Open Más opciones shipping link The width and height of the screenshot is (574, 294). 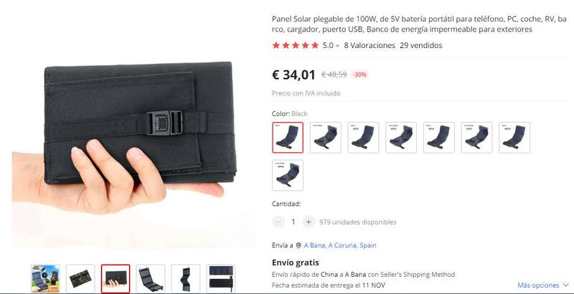[x=538, y=285]
